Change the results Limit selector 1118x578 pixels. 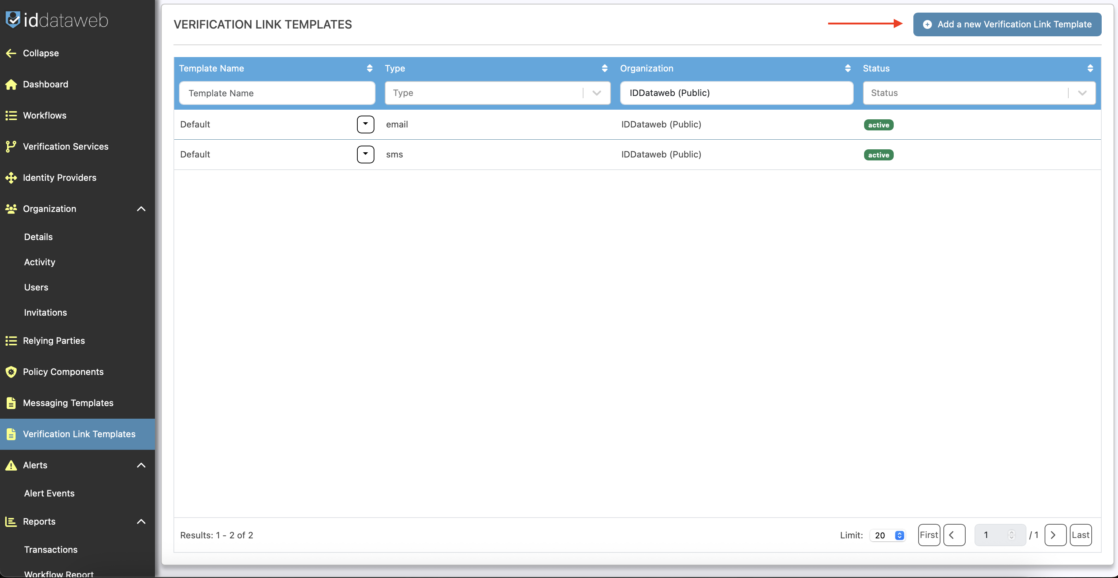coord(888,535)
